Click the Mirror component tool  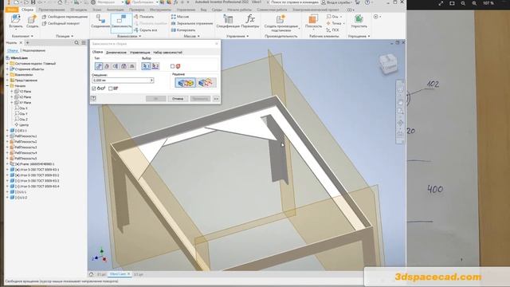[192, 23]
